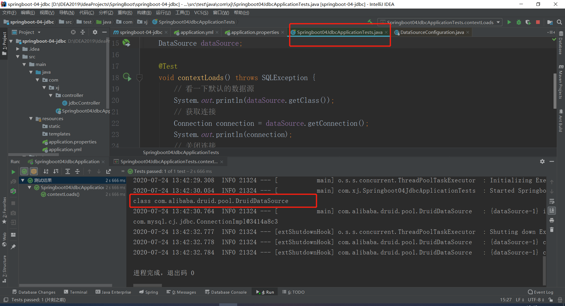Open the 运行(U) menu

pos(163,13)
